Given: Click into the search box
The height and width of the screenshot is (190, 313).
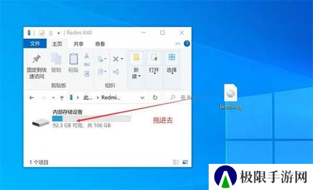Looking at the screenshot, I should point(178,98).
